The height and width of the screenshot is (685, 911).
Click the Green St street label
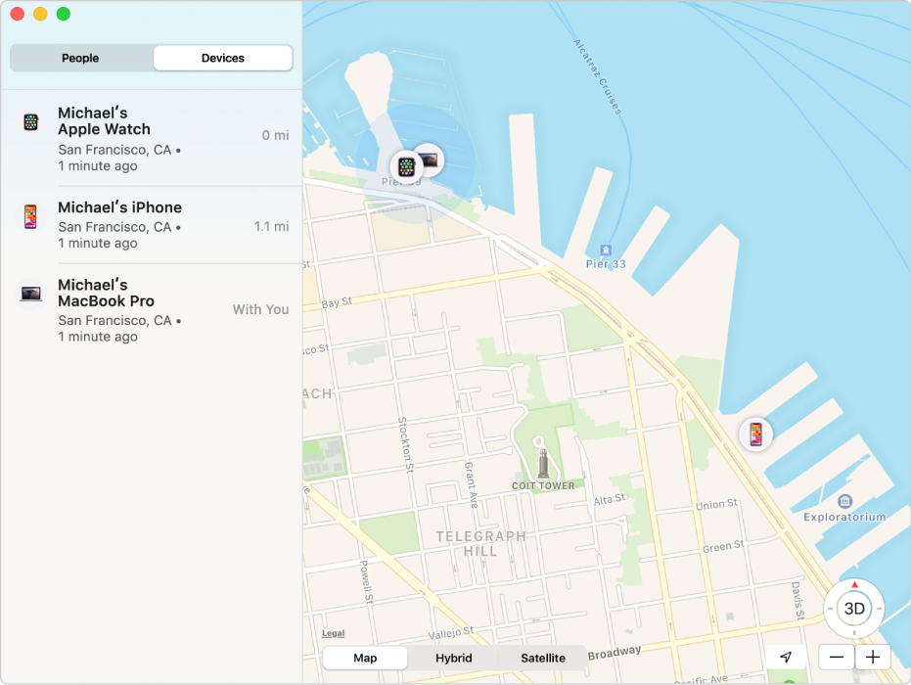[723, 547]
